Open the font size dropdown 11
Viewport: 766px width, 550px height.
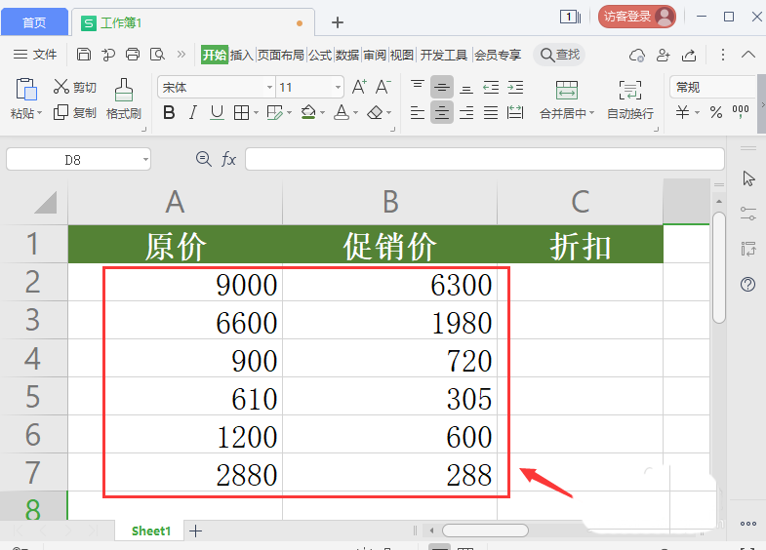338,88
